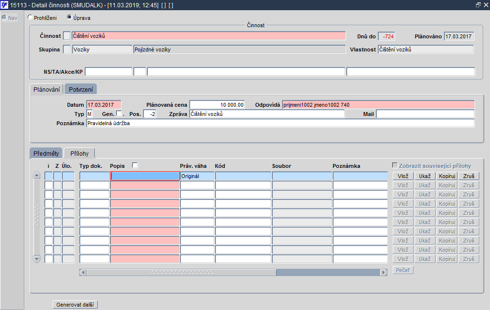Click the attachments list scroll-up arrow
Viewport: 490px width, 310px height.
(37, 175)
